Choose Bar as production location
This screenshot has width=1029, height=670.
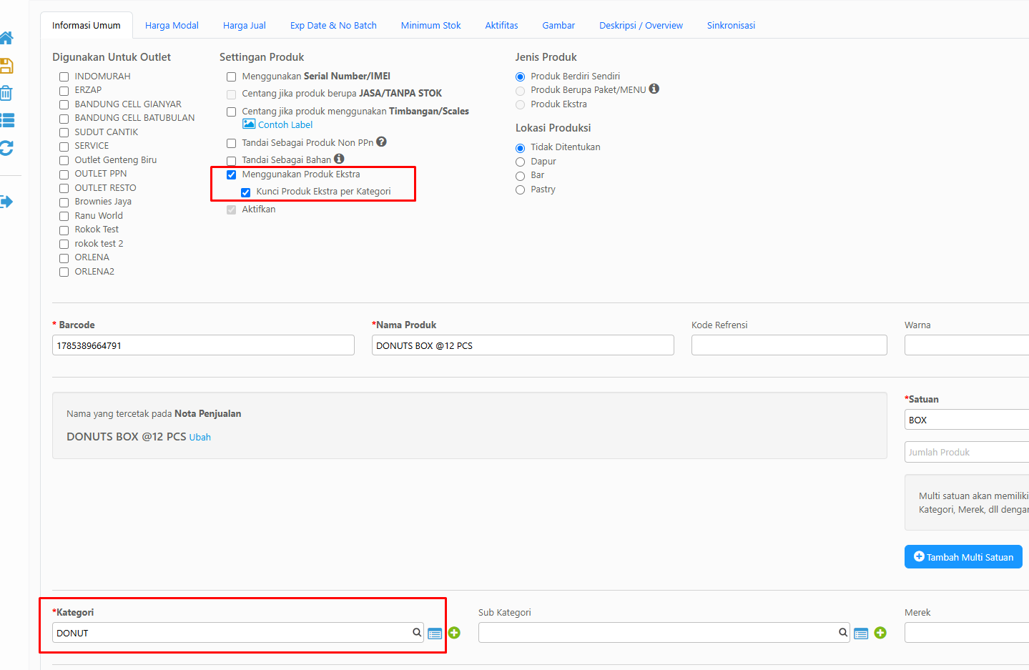[x=520, y=176]
